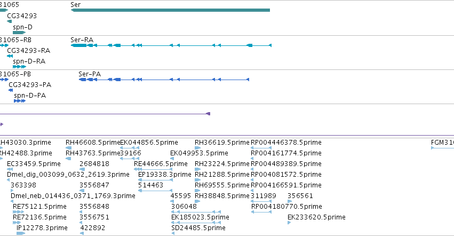Screen dimensions: 454x236
Task: Click the EK185023.5prime spliced alignment
Action: [196, 223]
